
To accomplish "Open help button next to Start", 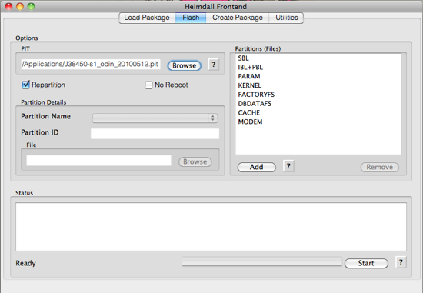I will 401,262.
